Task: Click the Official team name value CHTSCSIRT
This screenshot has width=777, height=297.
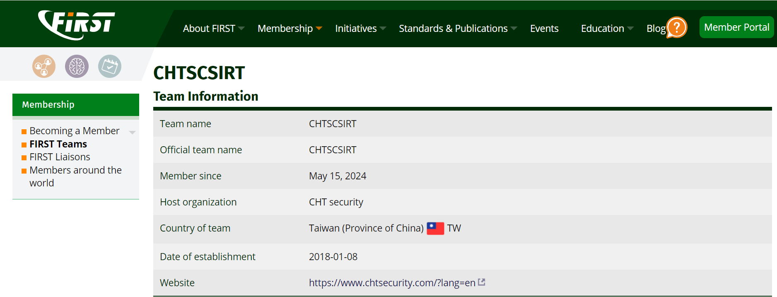Action: point(333,150)
